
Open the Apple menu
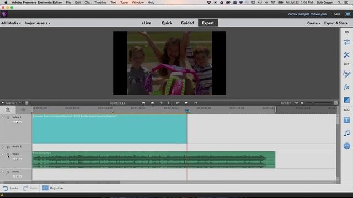click(6, 2)
